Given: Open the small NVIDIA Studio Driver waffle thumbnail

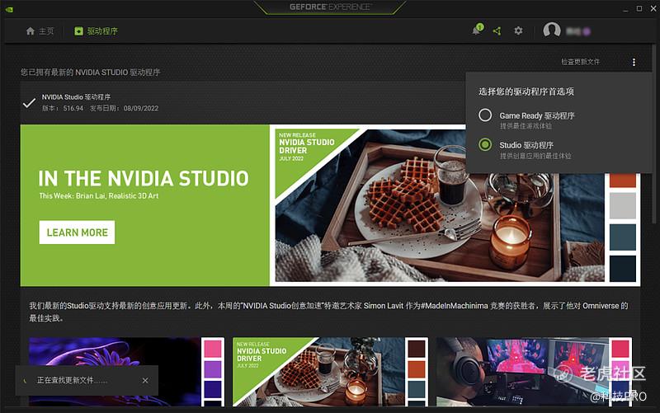Looking at the screenshot, I should pos(318,371).
